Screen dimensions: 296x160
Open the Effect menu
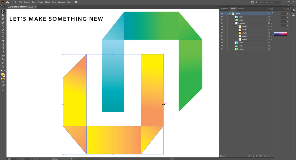47,2
